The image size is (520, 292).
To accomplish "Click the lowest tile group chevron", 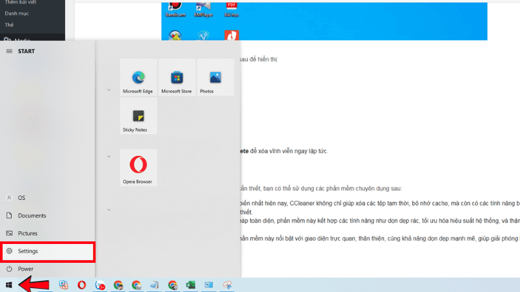I will 108,210.
